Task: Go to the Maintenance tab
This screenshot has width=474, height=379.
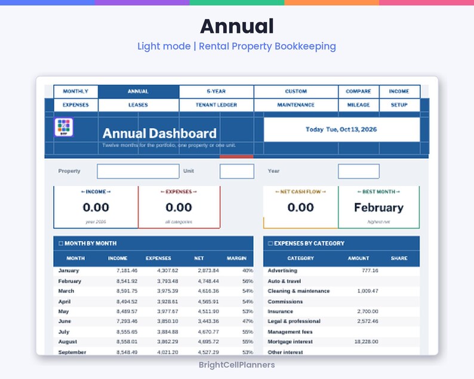Action: [296, 105]
